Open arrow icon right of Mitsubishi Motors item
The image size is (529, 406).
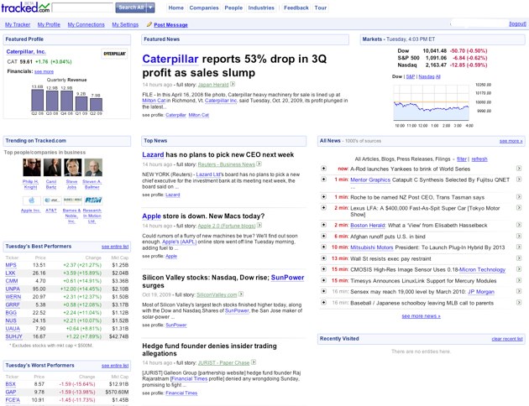click(x=519, y=247)
